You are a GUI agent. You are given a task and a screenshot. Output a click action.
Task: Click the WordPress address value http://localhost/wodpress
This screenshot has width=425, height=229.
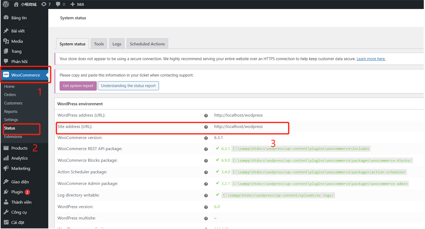(238, 115)
